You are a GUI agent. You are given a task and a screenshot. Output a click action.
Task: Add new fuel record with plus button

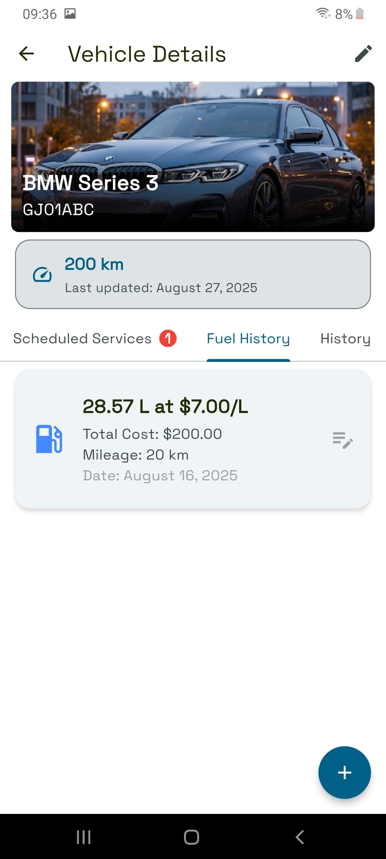[x=344, y=772]
